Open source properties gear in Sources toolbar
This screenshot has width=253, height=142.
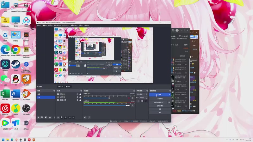click(x=65, y=117)
